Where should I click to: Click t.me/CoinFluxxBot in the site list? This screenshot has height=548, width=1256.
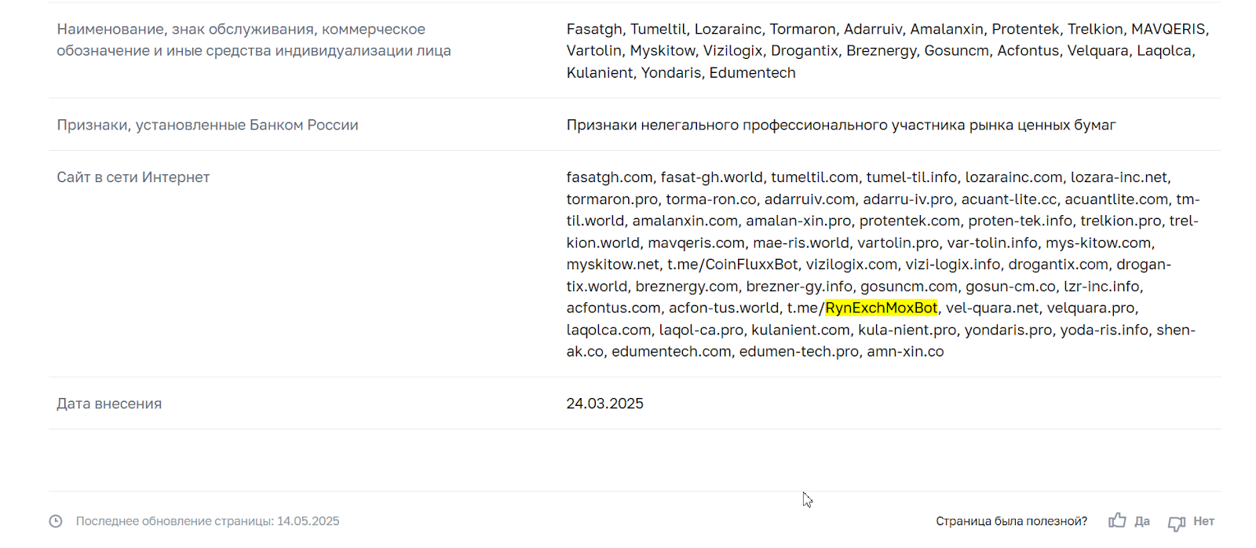[732, 265]
